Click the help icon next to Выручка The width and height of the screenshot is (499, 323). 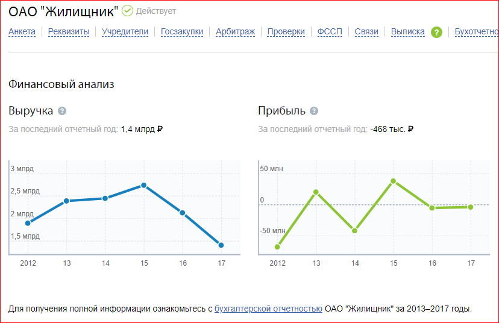62,111
